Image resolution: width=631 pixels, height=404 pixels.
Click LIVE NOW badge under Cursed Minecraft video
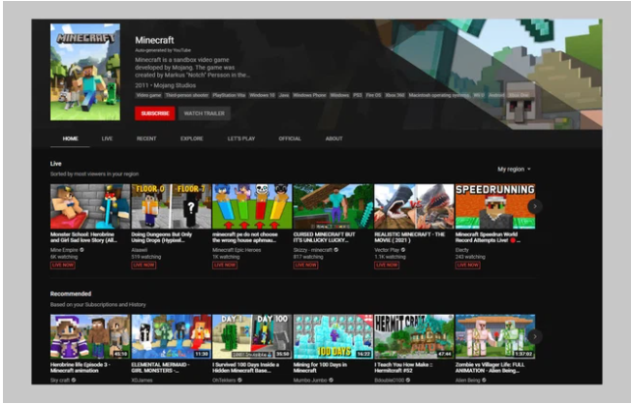305,265
